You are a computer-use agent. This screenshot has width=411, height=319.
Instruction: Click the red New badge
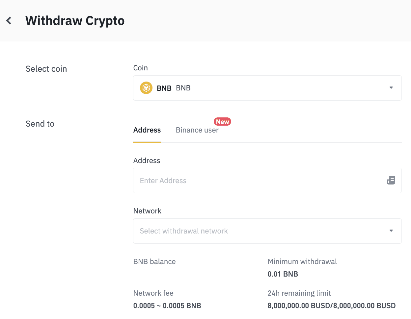point(223,122)
